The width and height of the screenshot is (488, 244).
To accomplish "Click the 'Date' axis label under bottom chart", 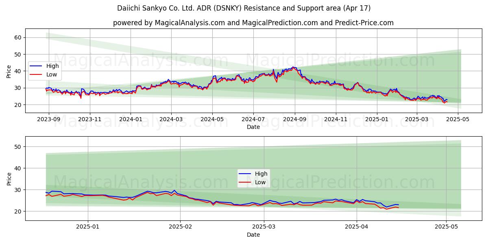I will (x=253, y=235).
